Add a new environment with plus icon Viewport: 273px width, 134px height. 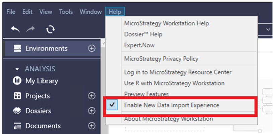[x=92, y=48]
